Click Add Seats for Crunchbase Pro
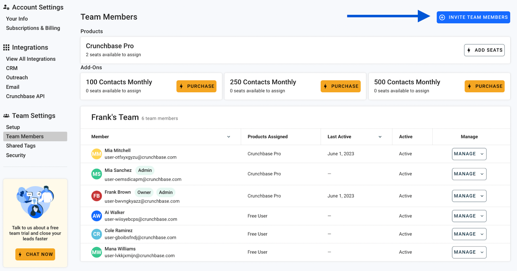This screenshot has width=517, height=271. [484, 50]
